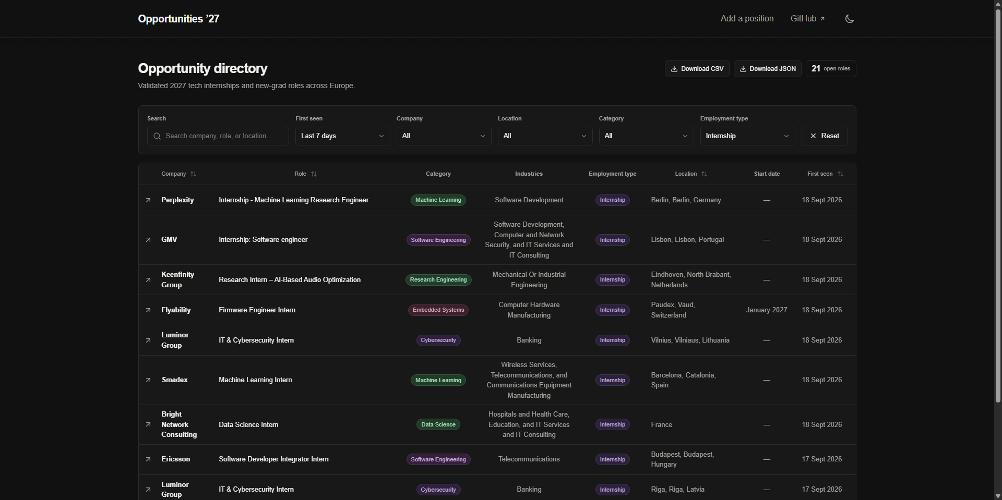
Task: Click the Data Science category tag
Action: click(x=438, y=425)
